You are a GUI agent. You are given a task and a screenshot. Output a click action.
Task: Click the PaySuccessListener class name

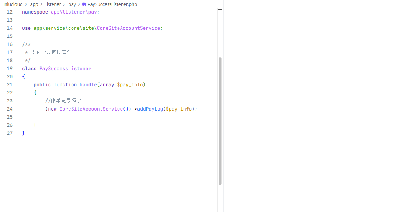pyautogui.click(x=65, y=68)
